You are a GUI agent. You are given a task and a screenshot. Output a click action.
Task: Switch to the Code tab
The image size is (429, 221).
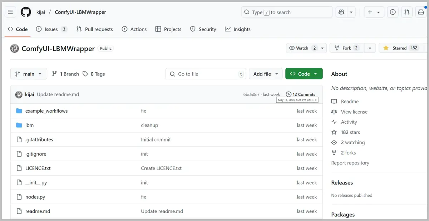(x=18, y=29)
